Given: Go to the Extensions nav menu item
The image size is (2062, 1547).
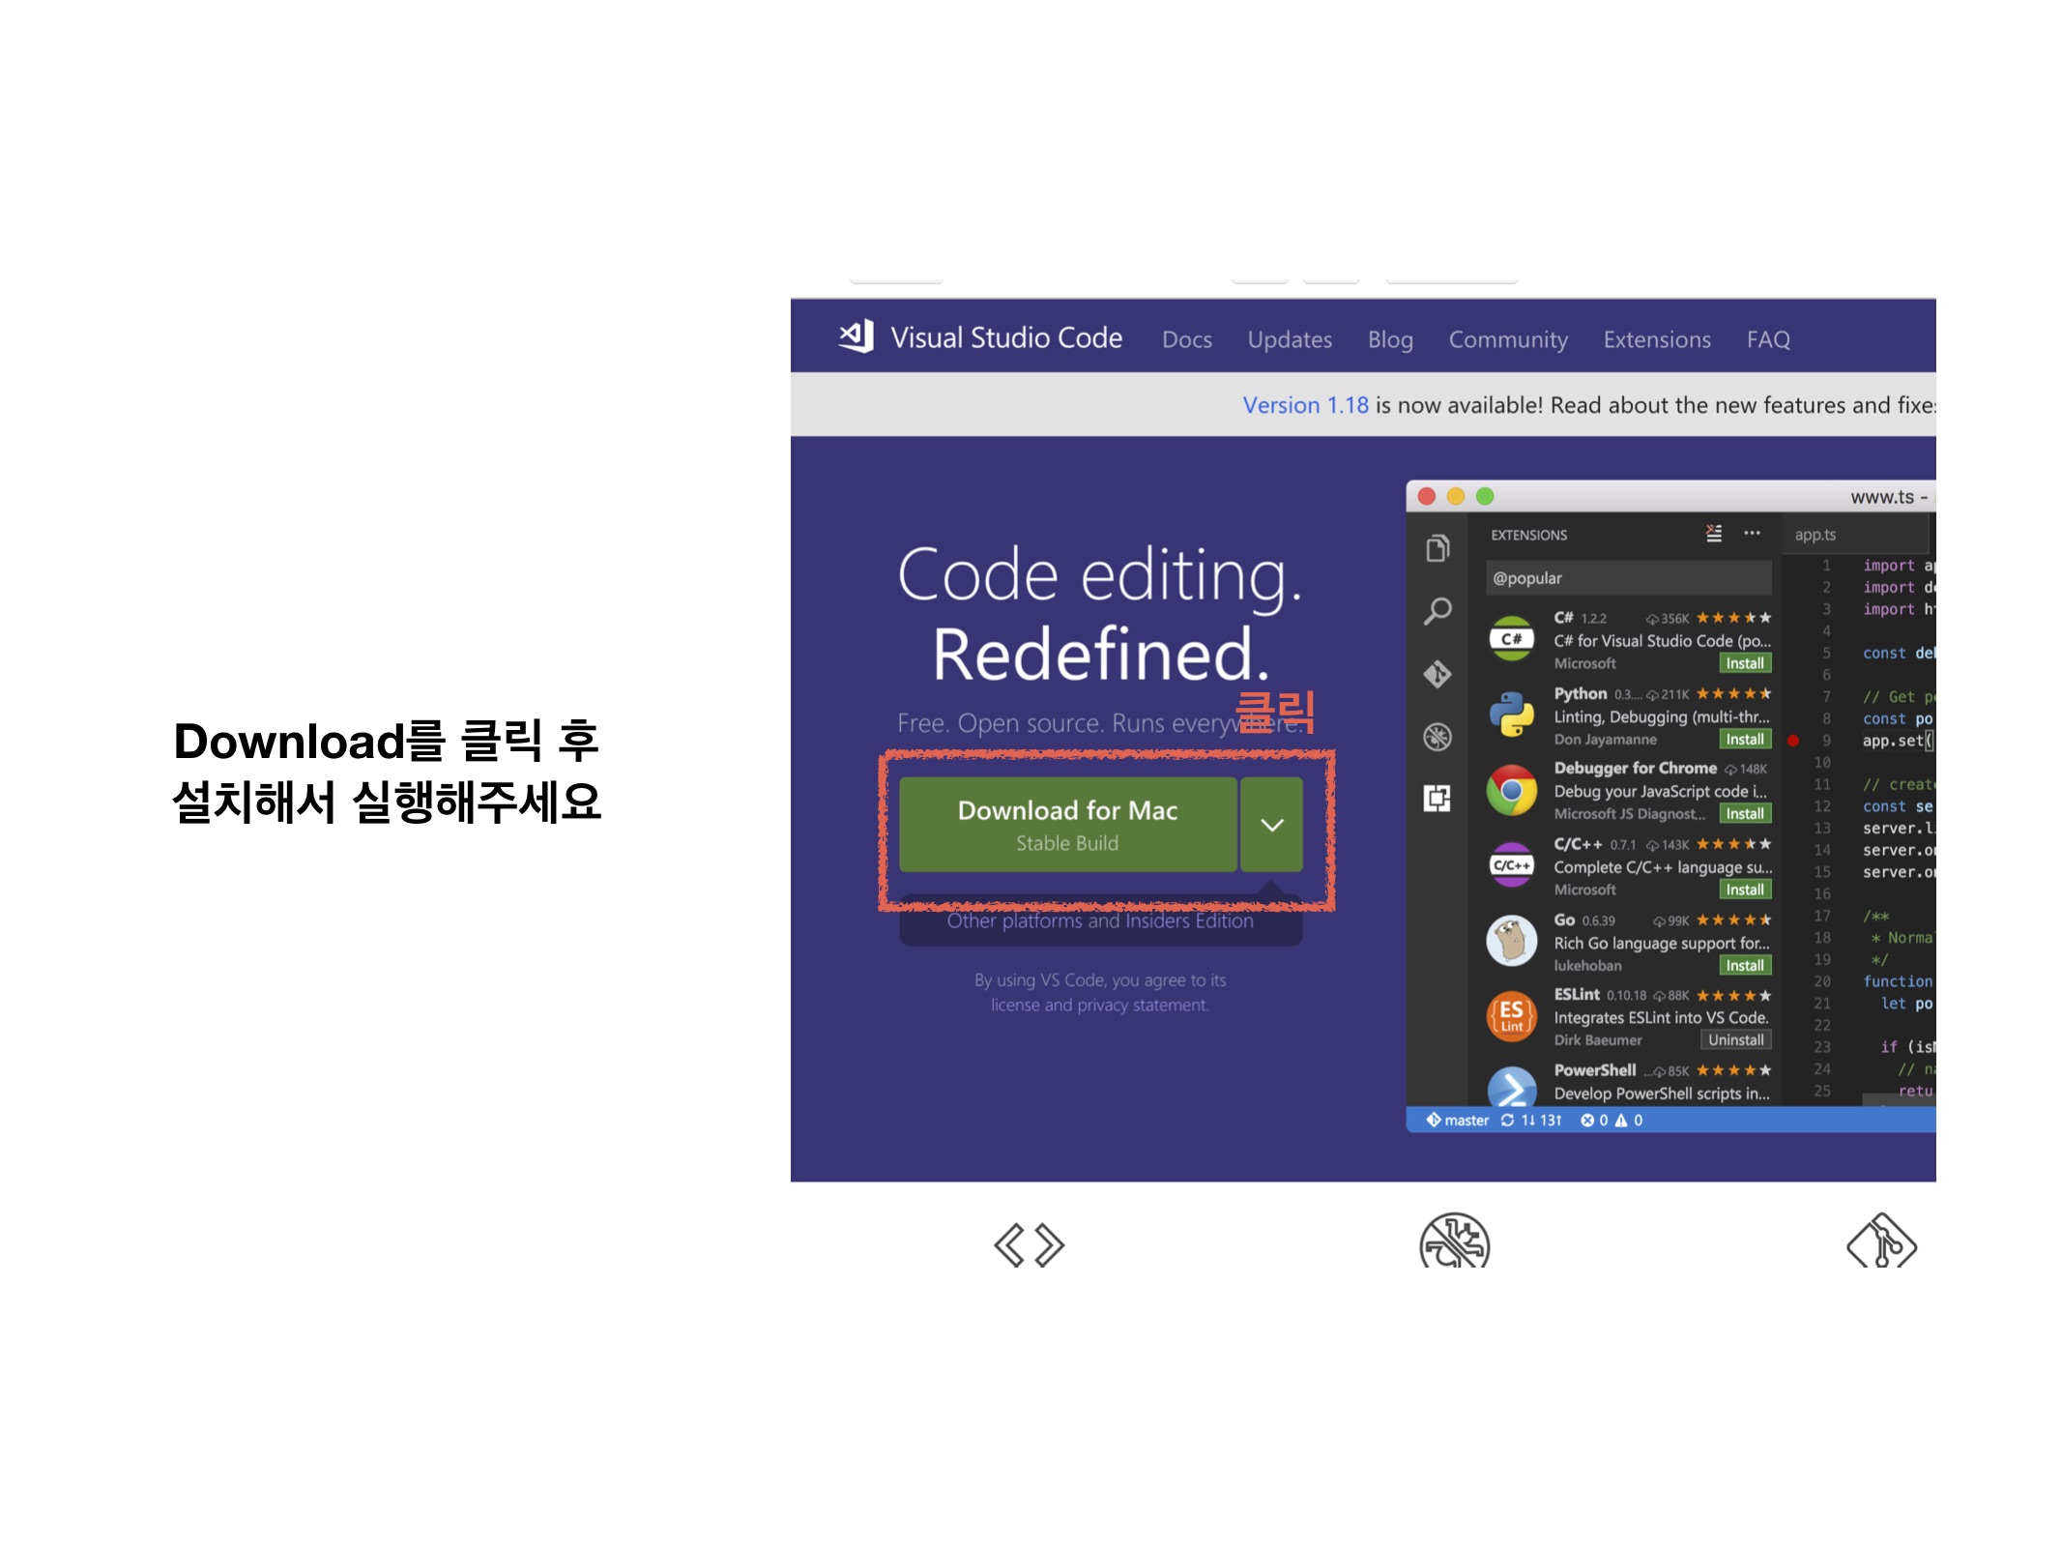Looking at the screenshot, I should pyautogui.click(x=1656, y=339).
